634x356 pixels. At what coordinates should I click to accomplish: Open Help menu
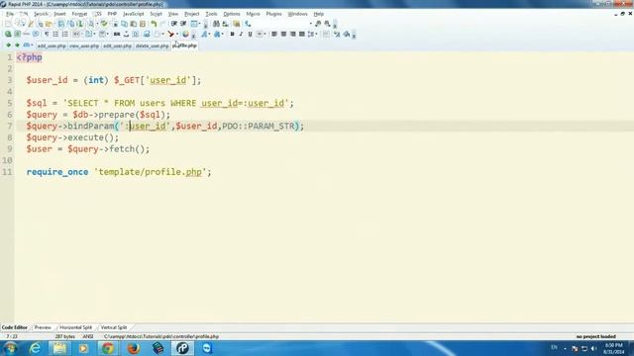coord(319,14)
